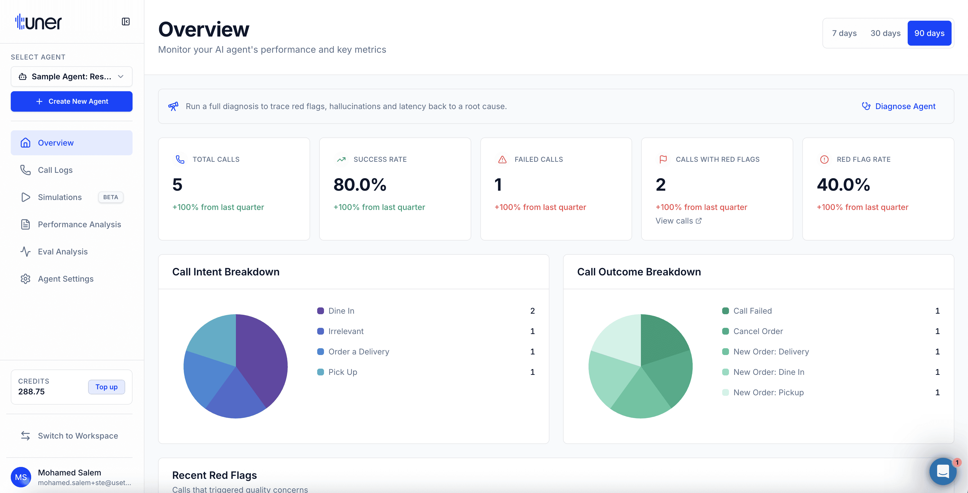
Task: Click the telescope icon in diagnosis banner
Action: [173, 107]
